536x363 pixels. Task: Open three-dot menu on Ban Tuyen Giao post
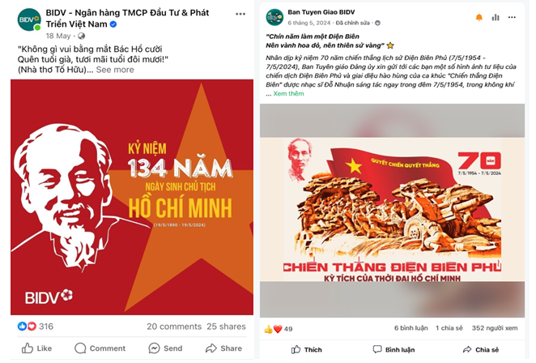tap(512, 18)
